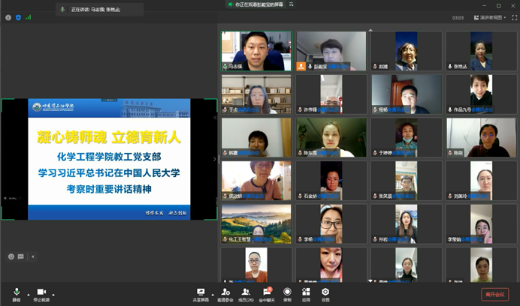Open the in-meeting chat icon
Image resolution: width=520 pixels, height=306 pixels.
[268, 292]
